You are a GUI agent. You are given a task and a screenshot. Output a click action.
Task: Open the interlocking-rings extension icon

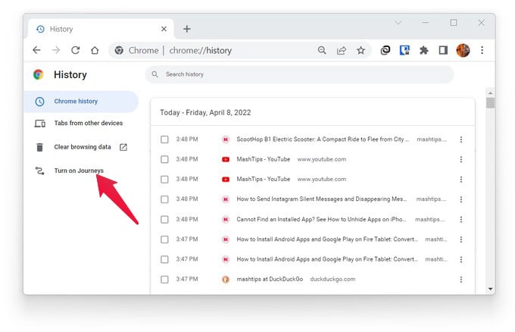(385, 50)
